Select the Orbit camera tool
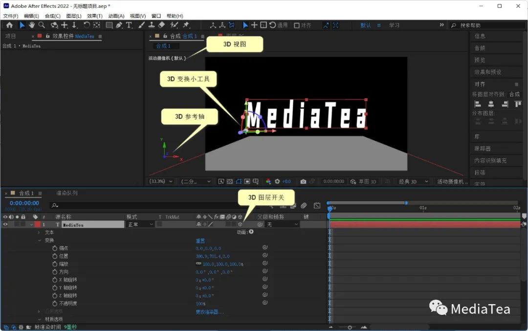 tap(54, 25)
